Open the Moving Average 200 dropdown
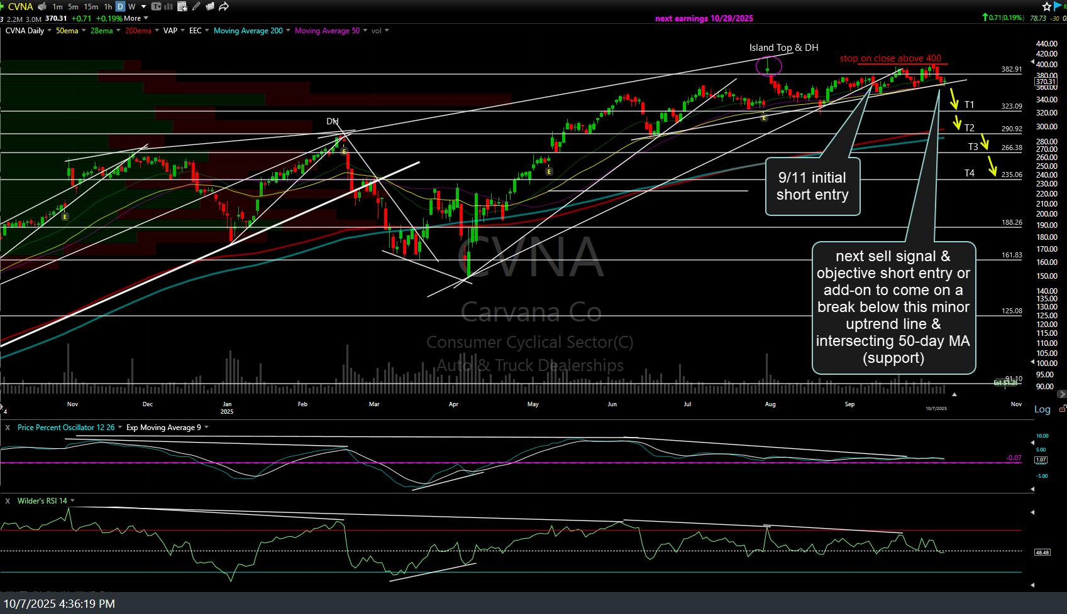1067x614 pixels. click(x=288, y=31)
